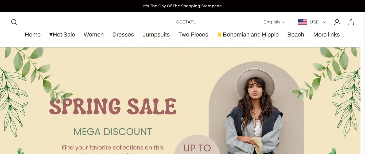This screenshot has height=154, width=365.
Task: Open the user account icon
Action: [x=337, y=22]
